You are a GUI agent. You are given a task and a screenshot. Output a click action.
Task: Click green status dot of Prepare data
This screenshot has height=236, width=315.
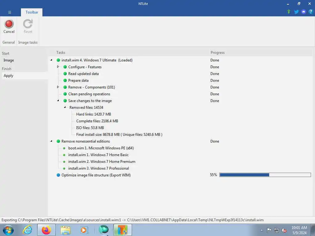click(65, 81)
